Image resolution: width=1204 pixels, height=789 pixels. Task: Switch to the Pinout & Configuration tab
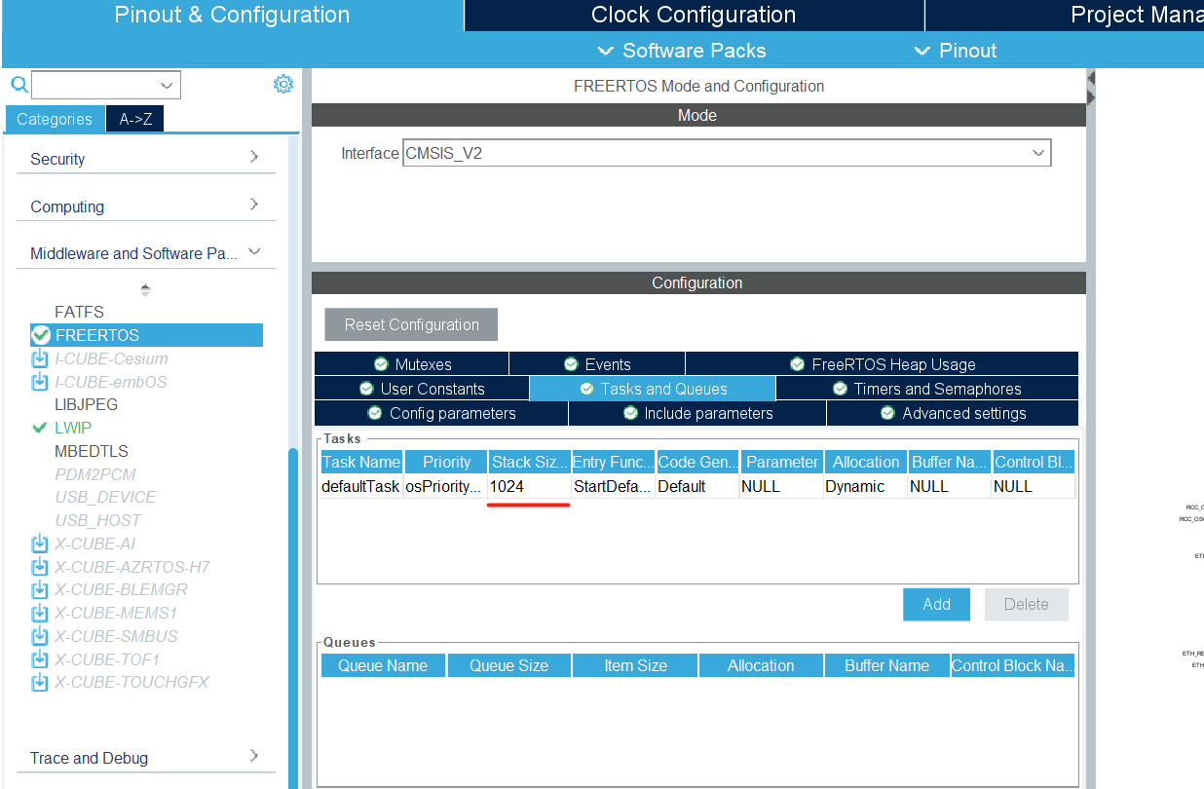[232, 16]
